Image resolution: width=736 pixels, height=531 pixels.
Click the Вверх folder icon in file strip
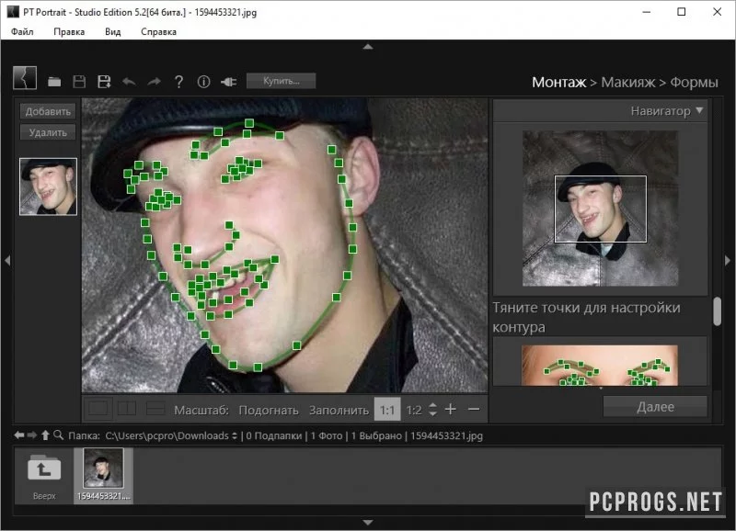[44, 470]
